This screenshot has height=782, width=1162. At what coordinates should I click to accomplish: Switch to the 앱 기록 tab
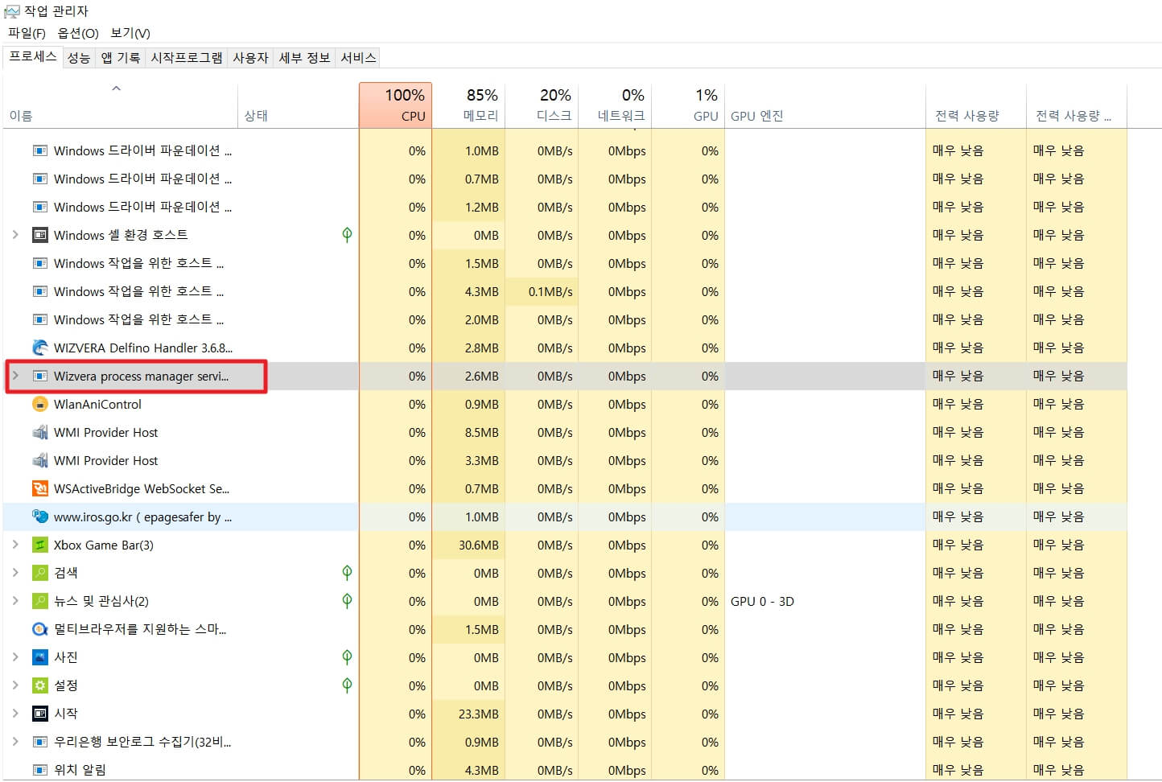point(120,58)
